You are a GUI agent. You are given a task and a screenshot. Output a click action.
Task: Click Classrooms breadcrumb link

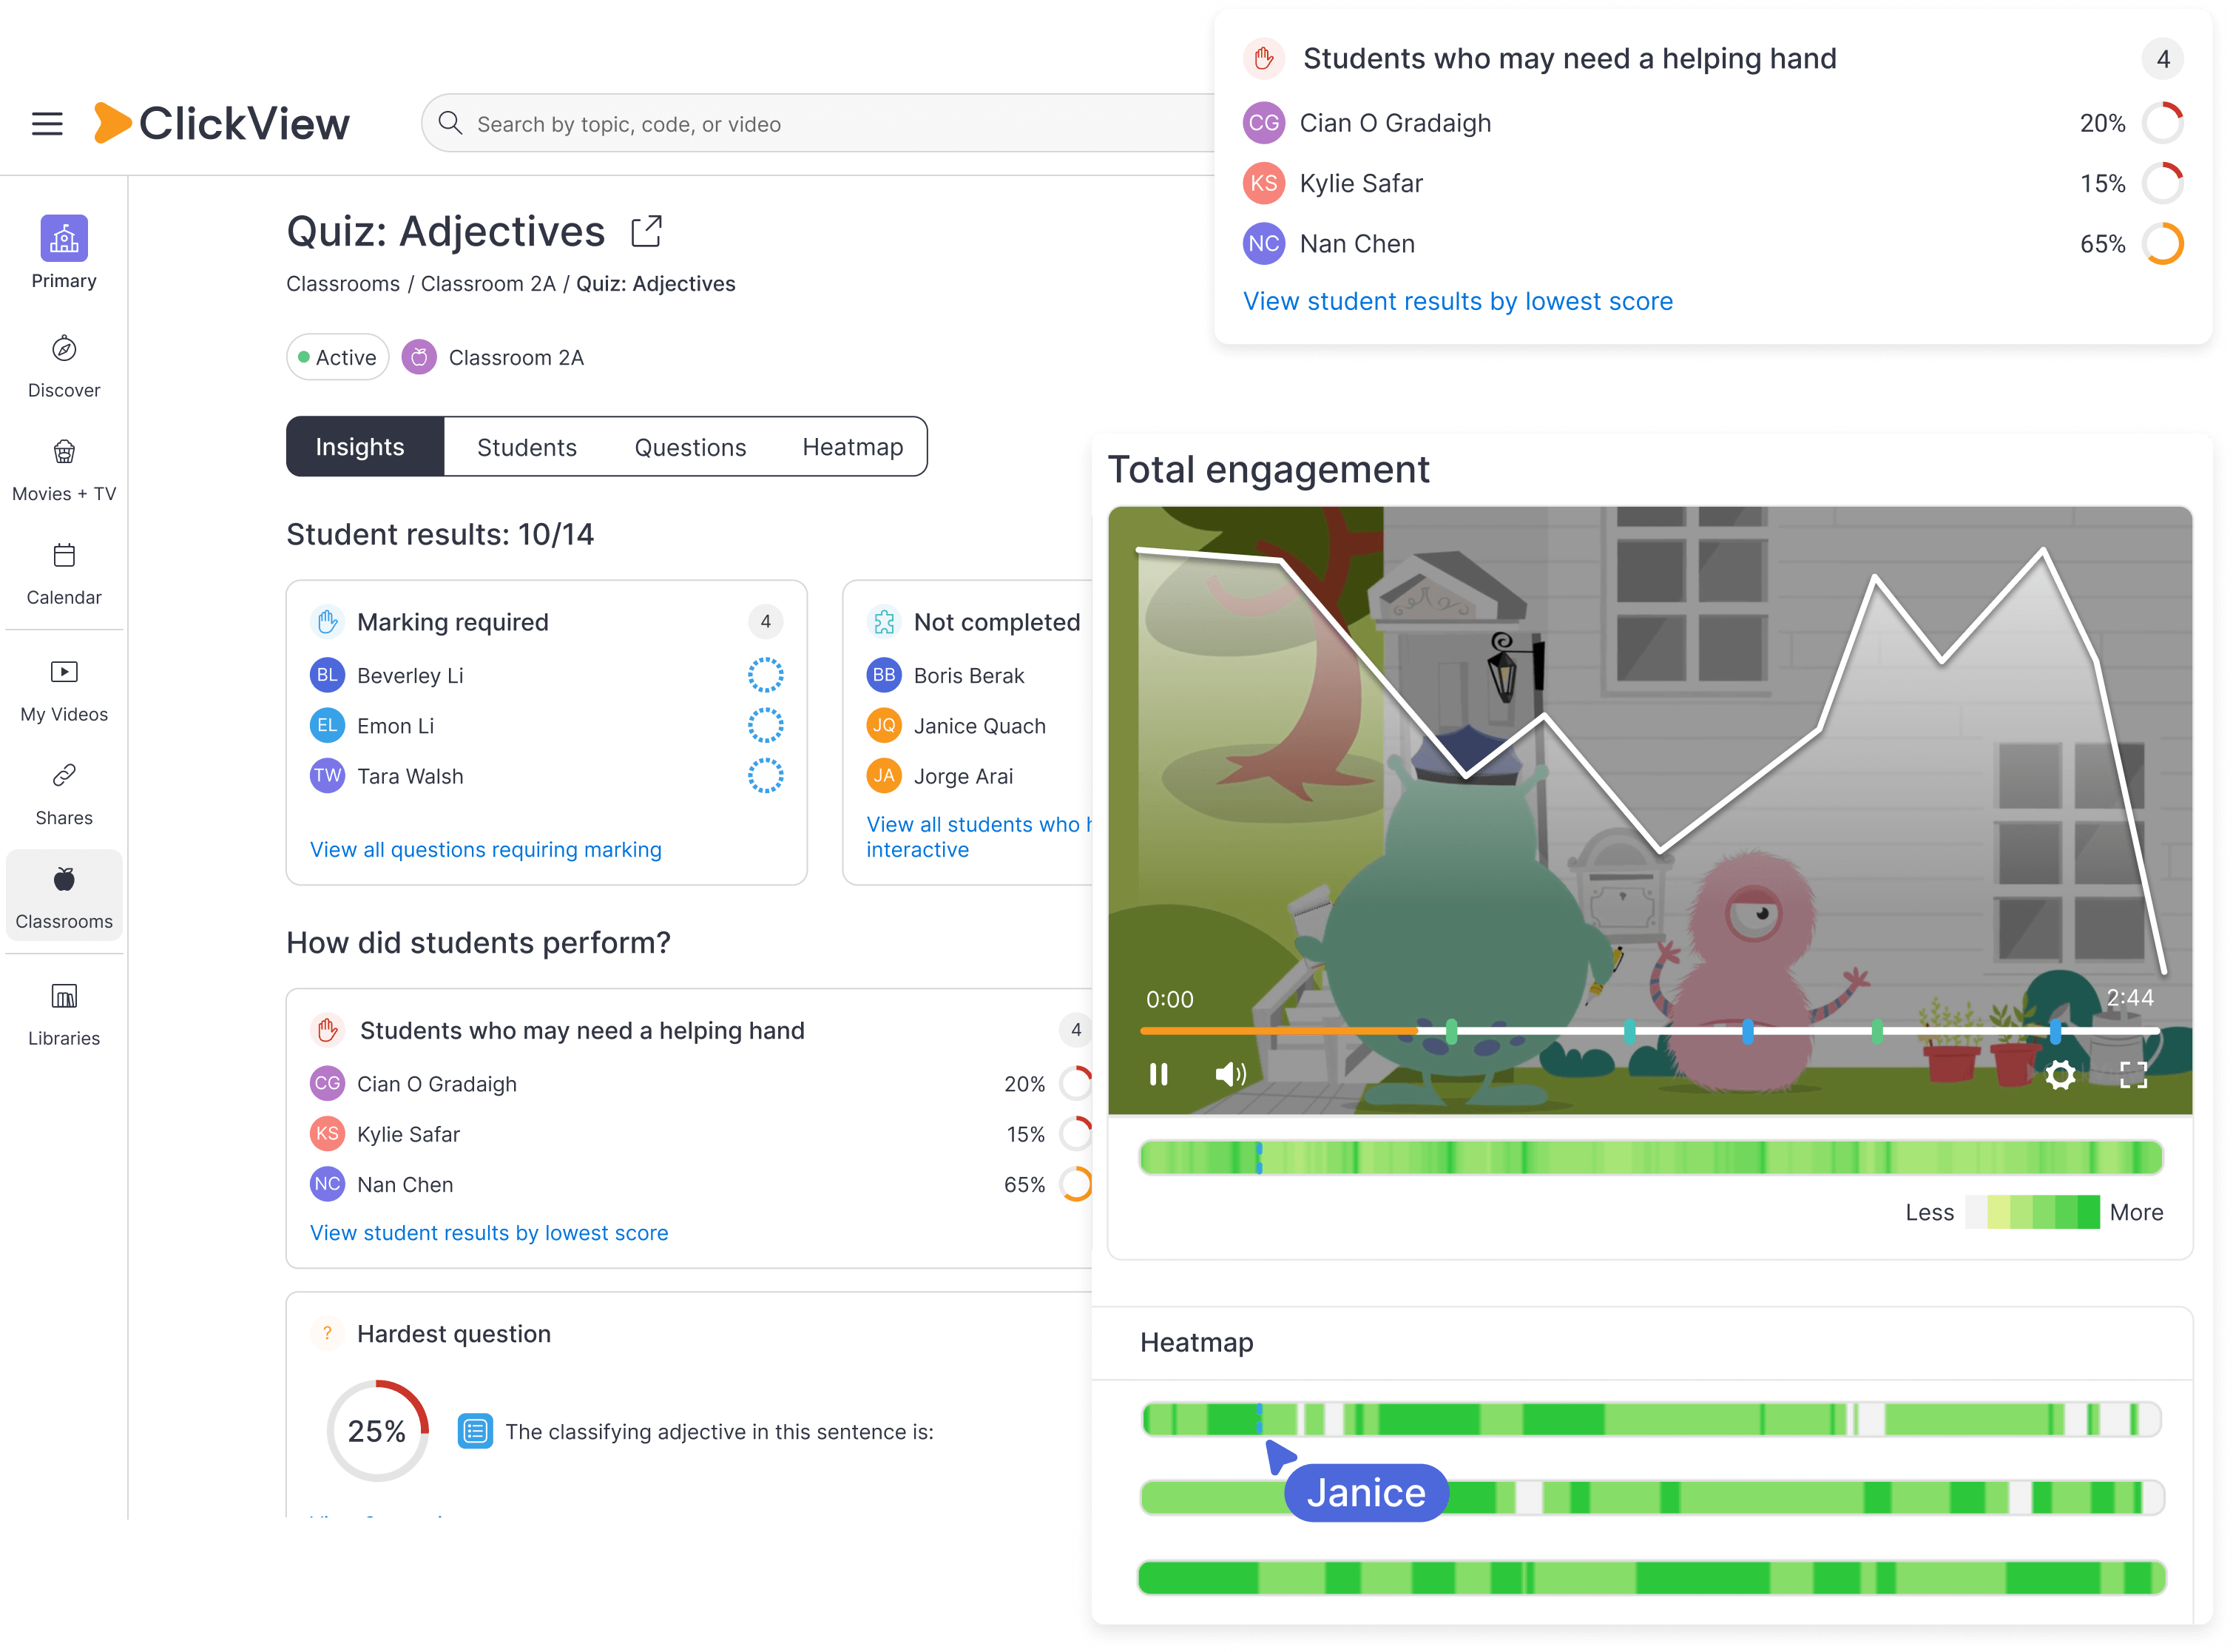coord(343,284)
